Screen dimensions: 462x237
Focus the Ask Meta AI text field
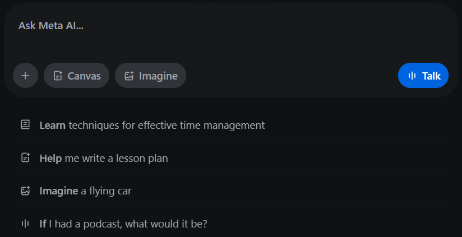point(224,34)
